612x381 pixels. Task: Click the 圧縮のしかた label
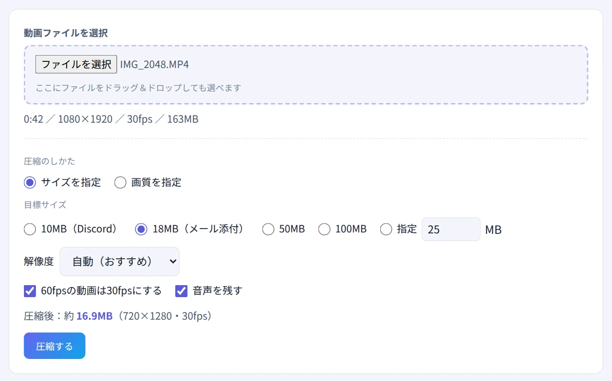[49, 161]
